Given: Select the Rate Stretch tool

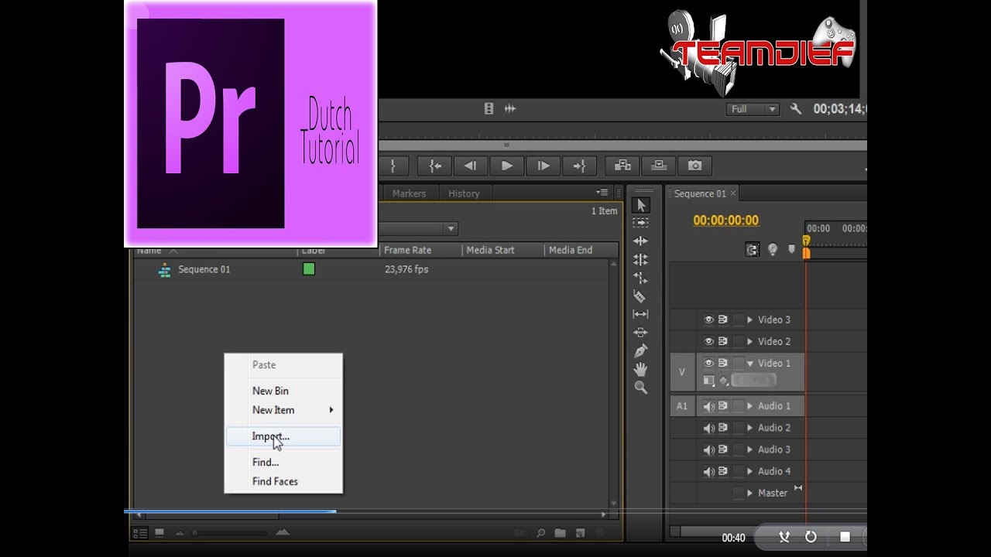Looking at the screenshot, I should (x=640, y=278).
